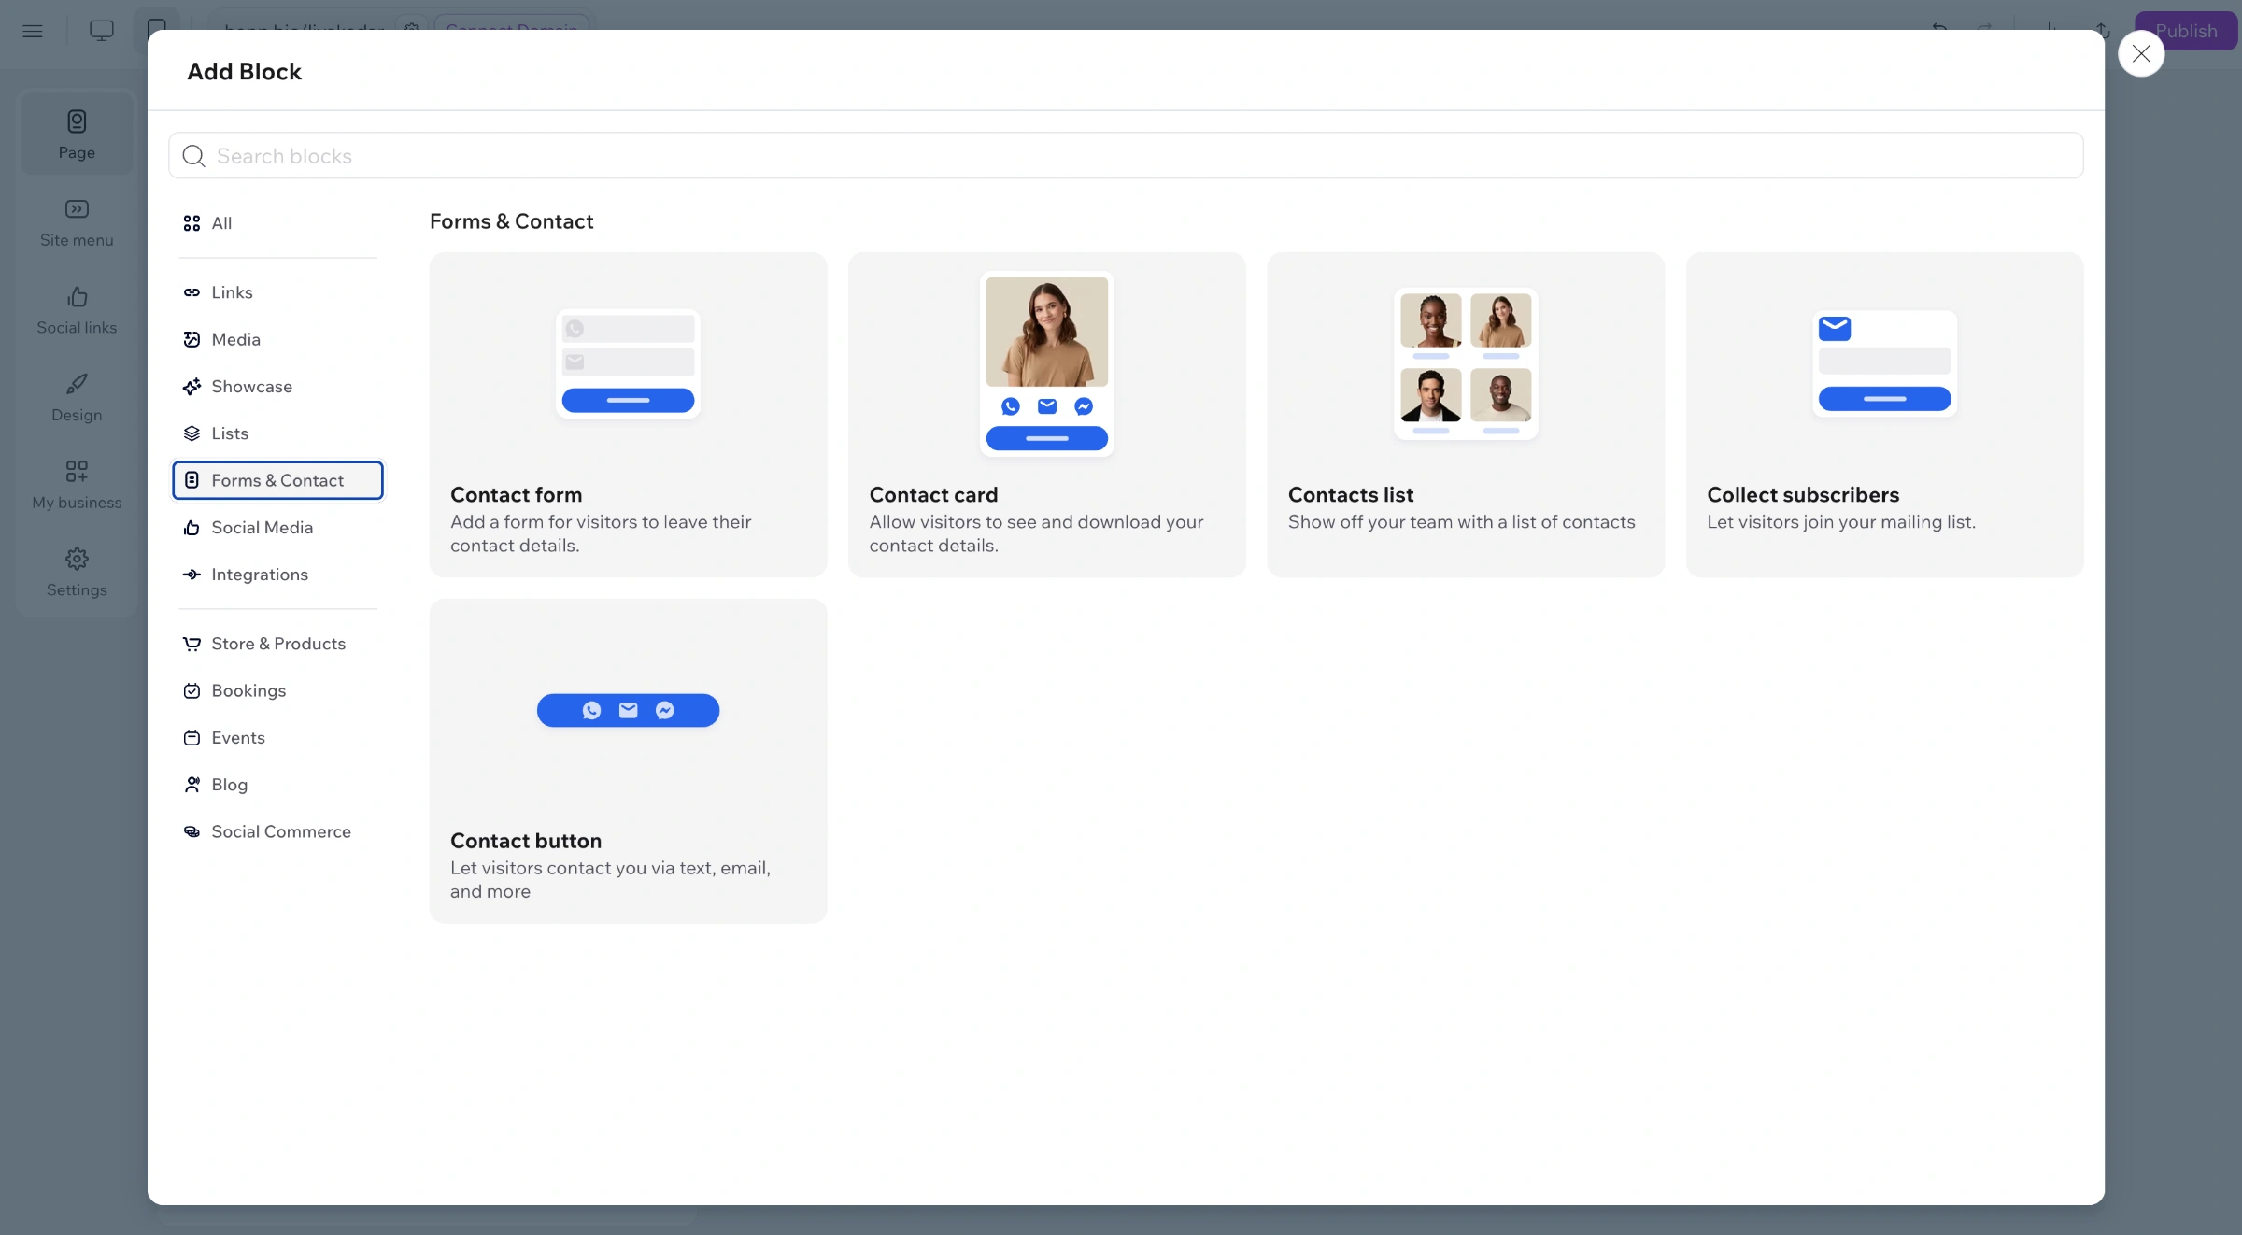The image size is (2242, 1235).
Task: Open the Social Media category
Action: click(x=277, y=528)
